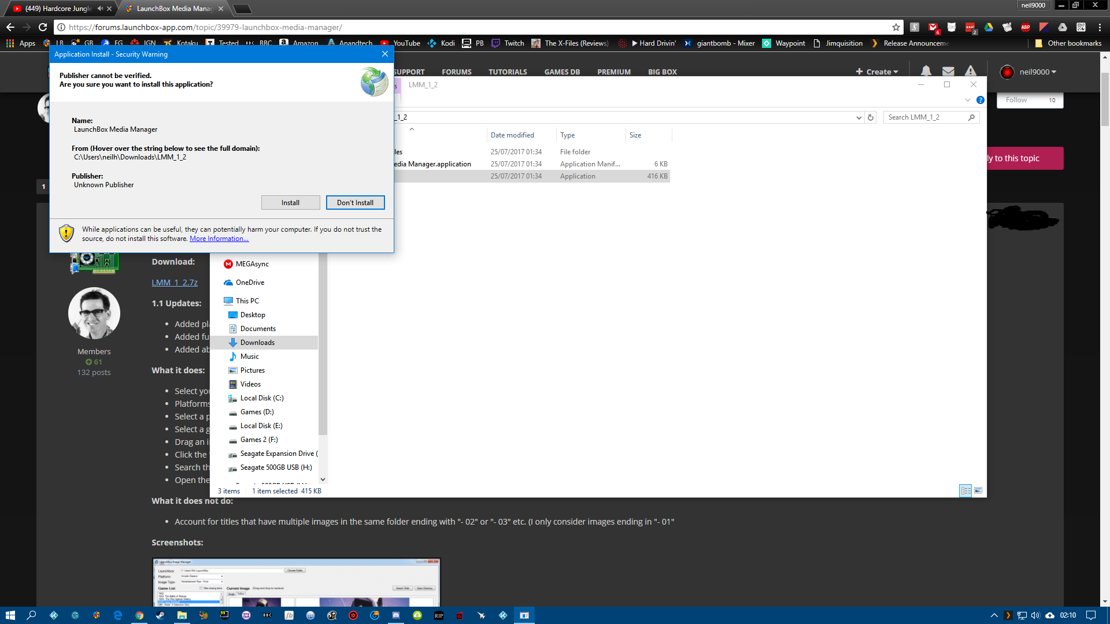
Task: Open the neil9000 user dropdown
Action: coord(1038,72)
